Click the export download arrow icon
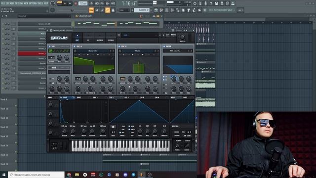 pyautogui.click(x=233, y=3)
